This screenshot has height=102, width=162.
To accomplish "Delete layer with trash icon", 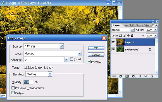I will [x=152, y=76].
